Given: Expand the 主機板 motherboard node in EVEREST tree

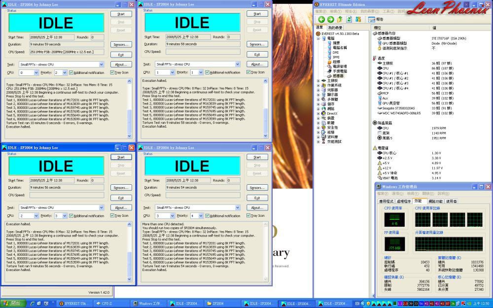Looking at the screenshot, I should 318,81.
